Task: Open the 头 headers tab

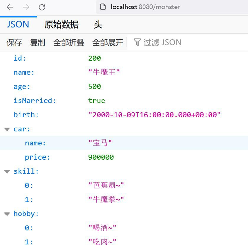Action: coord(98,24)
